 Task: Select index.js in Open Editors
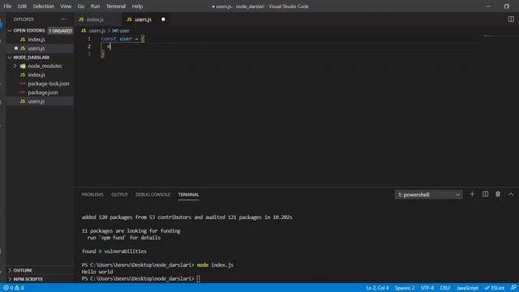pyautogui.click(x=40, y=40)
